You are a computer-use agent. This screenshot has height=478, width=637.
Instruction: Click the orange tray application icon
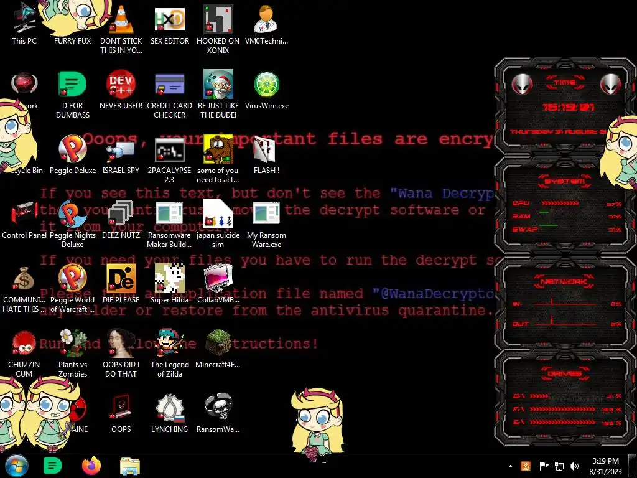point(526,466)
